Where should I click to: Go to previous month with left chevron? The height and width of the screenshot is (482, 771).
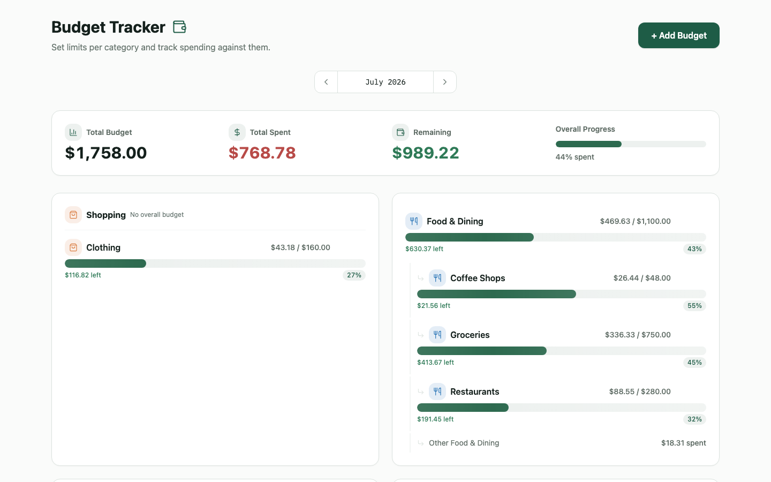(x=326, y=82)
